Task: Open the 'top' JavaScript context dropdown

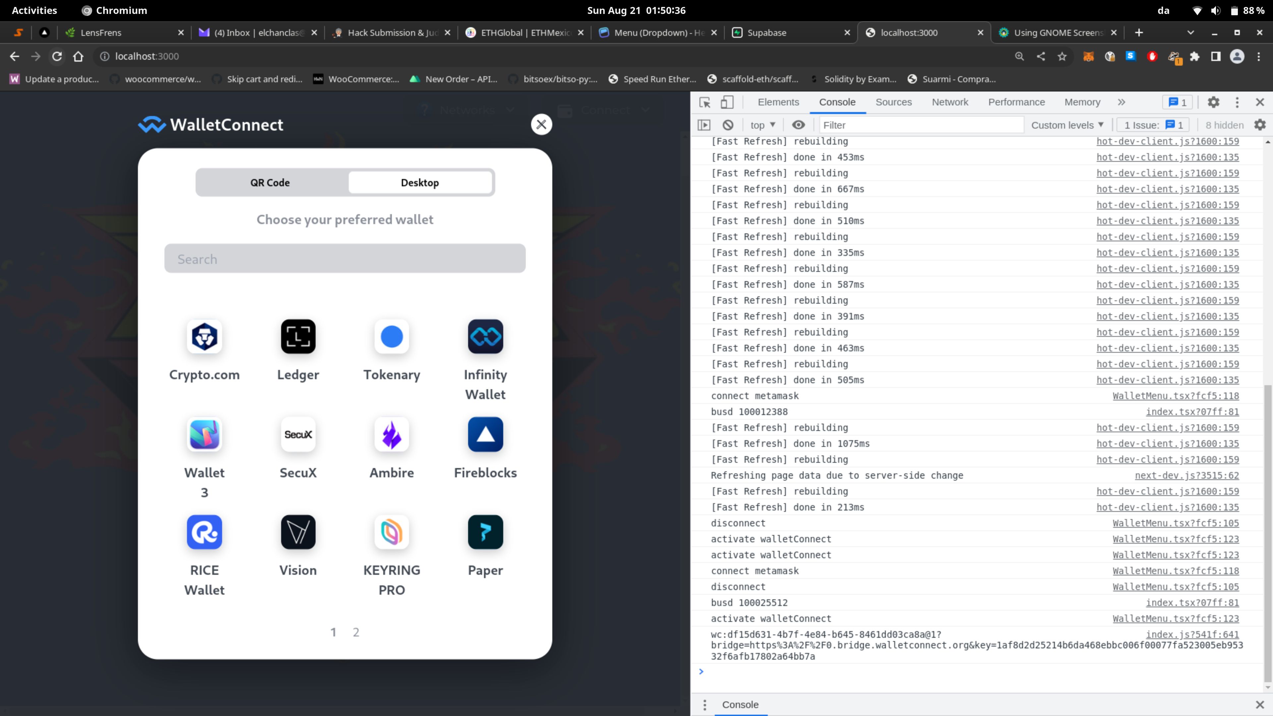Action: (x=762, y=125)
